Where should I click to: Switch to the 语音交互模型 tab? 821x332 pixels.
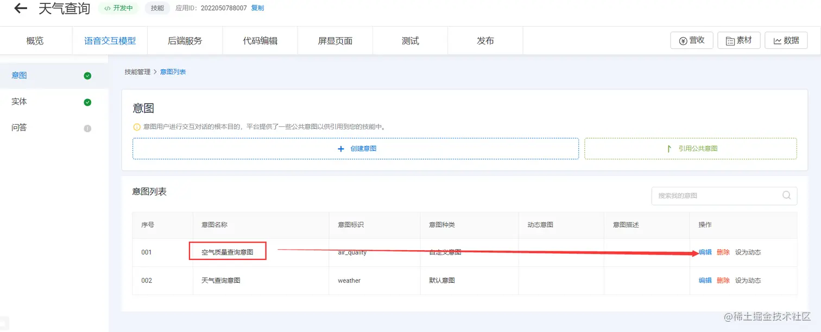click(110, 41)
